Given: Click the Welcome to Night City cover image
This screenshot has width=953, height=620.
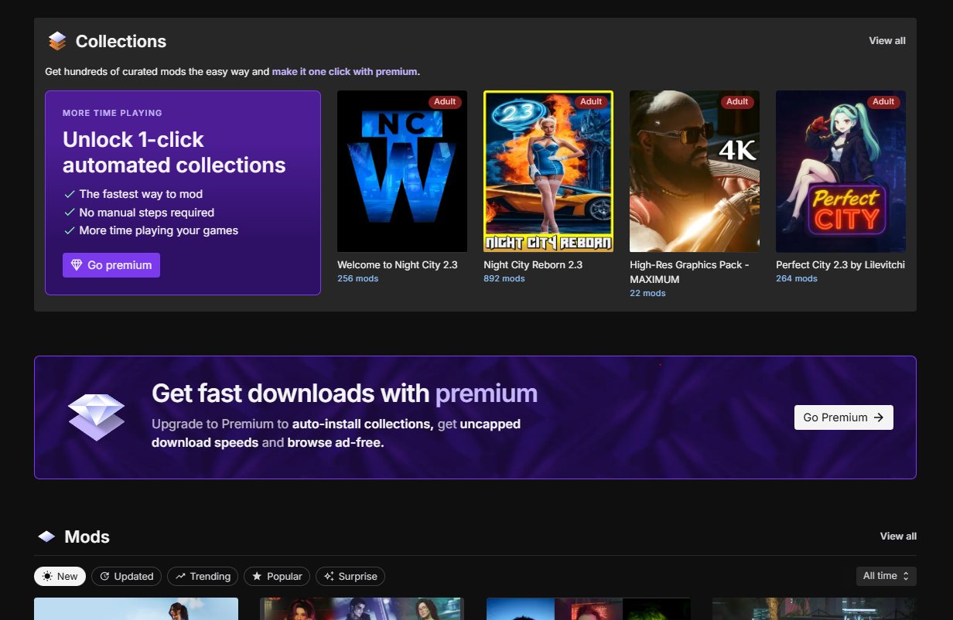Looking at the screenshot, I should [x=402, y=172].
